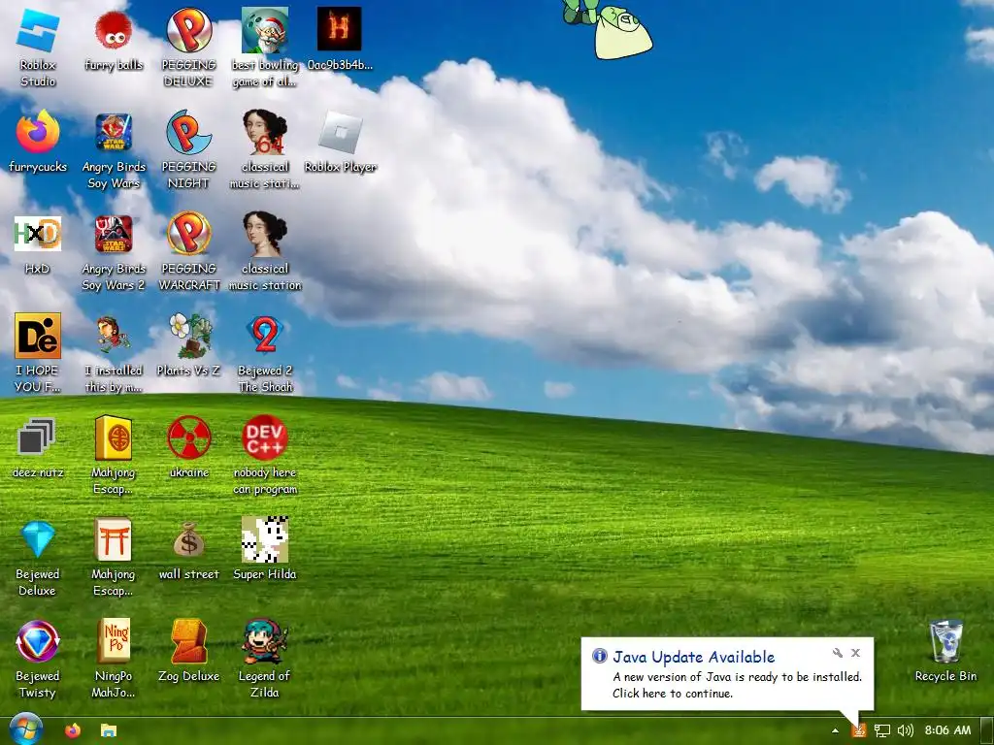
Task: Select the classical music station icon
Action: (265, 251)
